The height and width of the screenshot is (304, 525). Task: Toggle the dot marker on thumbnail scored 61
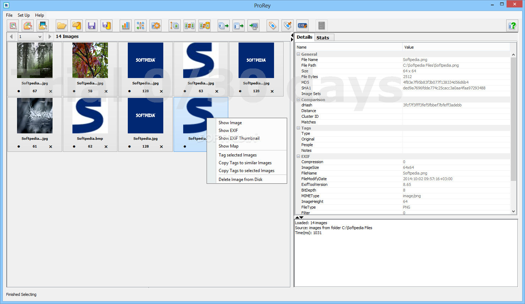coord(18,147)
